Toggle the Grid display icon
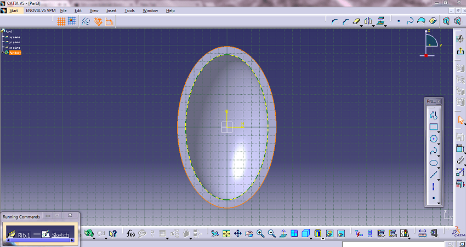 click(x=61, y=21)
